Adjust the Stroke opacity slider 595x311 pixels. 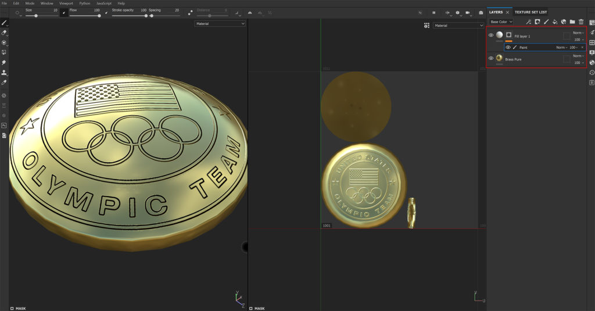129,16
